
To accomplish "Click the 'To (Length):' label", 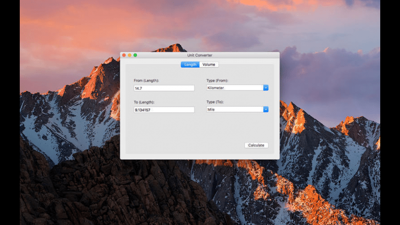I will pos(144,102).
